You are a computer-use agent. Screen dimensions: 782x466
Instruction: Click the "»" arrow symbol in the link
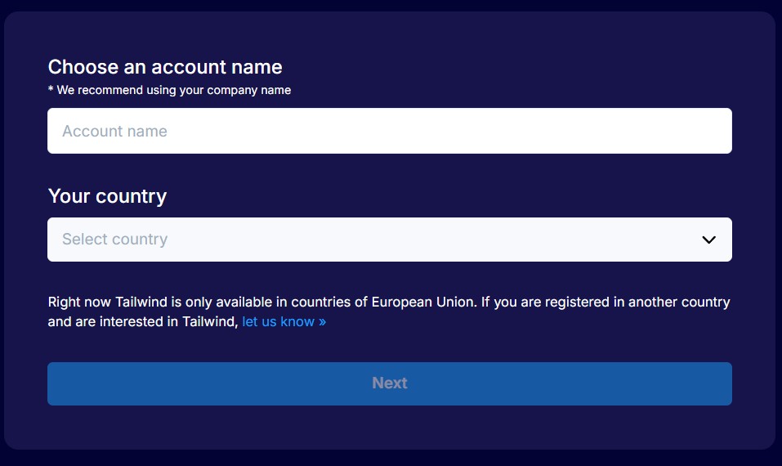(x=322, y=322)
